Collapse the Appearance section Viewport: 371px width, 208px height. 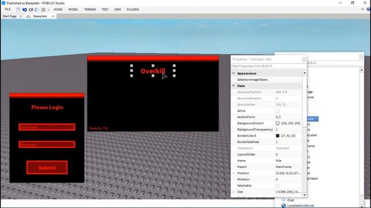point(234,73)
